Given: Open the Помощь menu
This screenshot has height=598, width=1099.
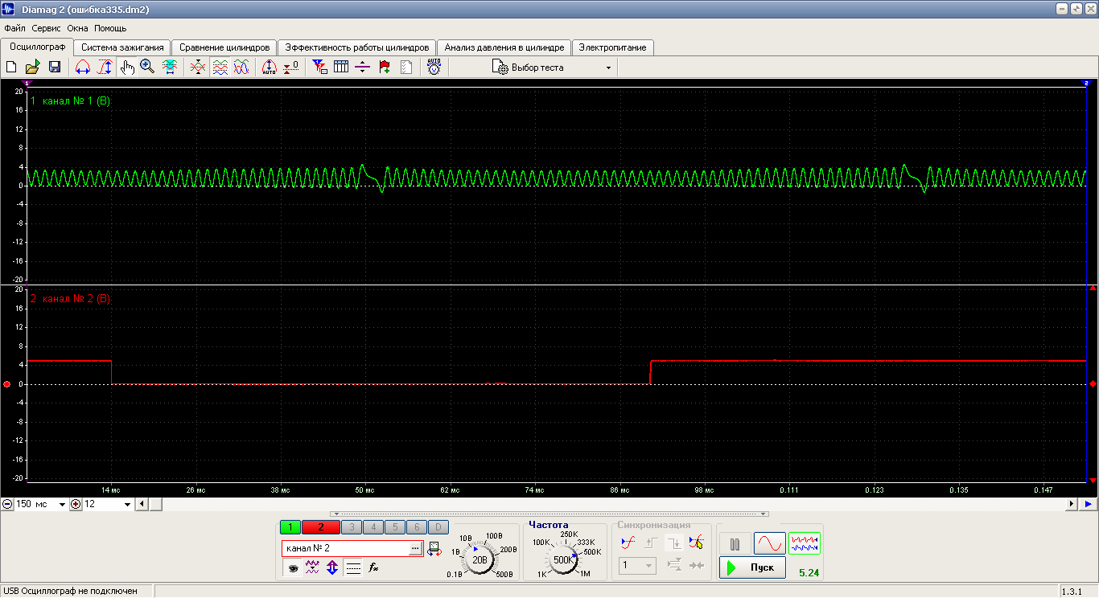Looking at the screenshot, I should coord(110,28).
